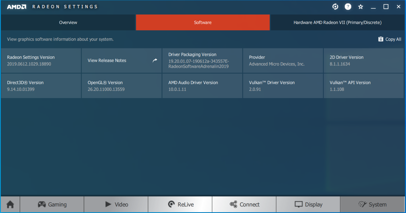
Task: Open the help question mark icon
Action: point(348,7)
